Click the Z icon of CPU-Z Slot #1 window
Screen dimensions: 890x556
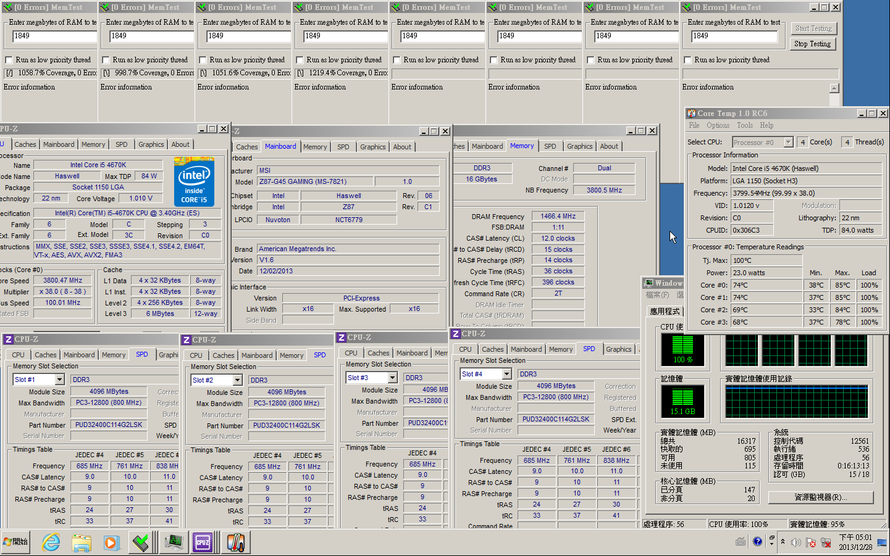point(8,339)
